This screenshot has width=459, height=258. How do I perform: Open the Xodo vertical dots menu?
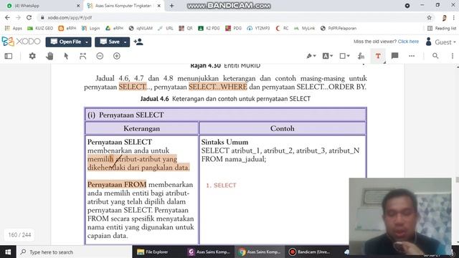[453, 56]
